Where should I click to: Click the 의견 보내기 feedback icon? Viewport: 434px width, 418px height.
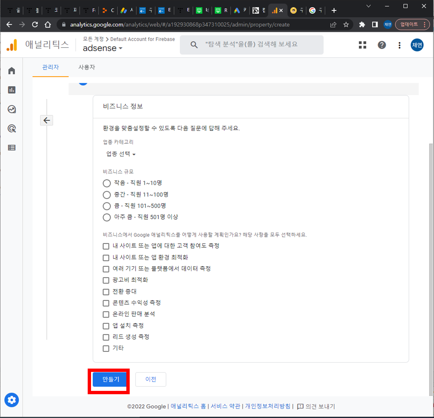(300, 406)
